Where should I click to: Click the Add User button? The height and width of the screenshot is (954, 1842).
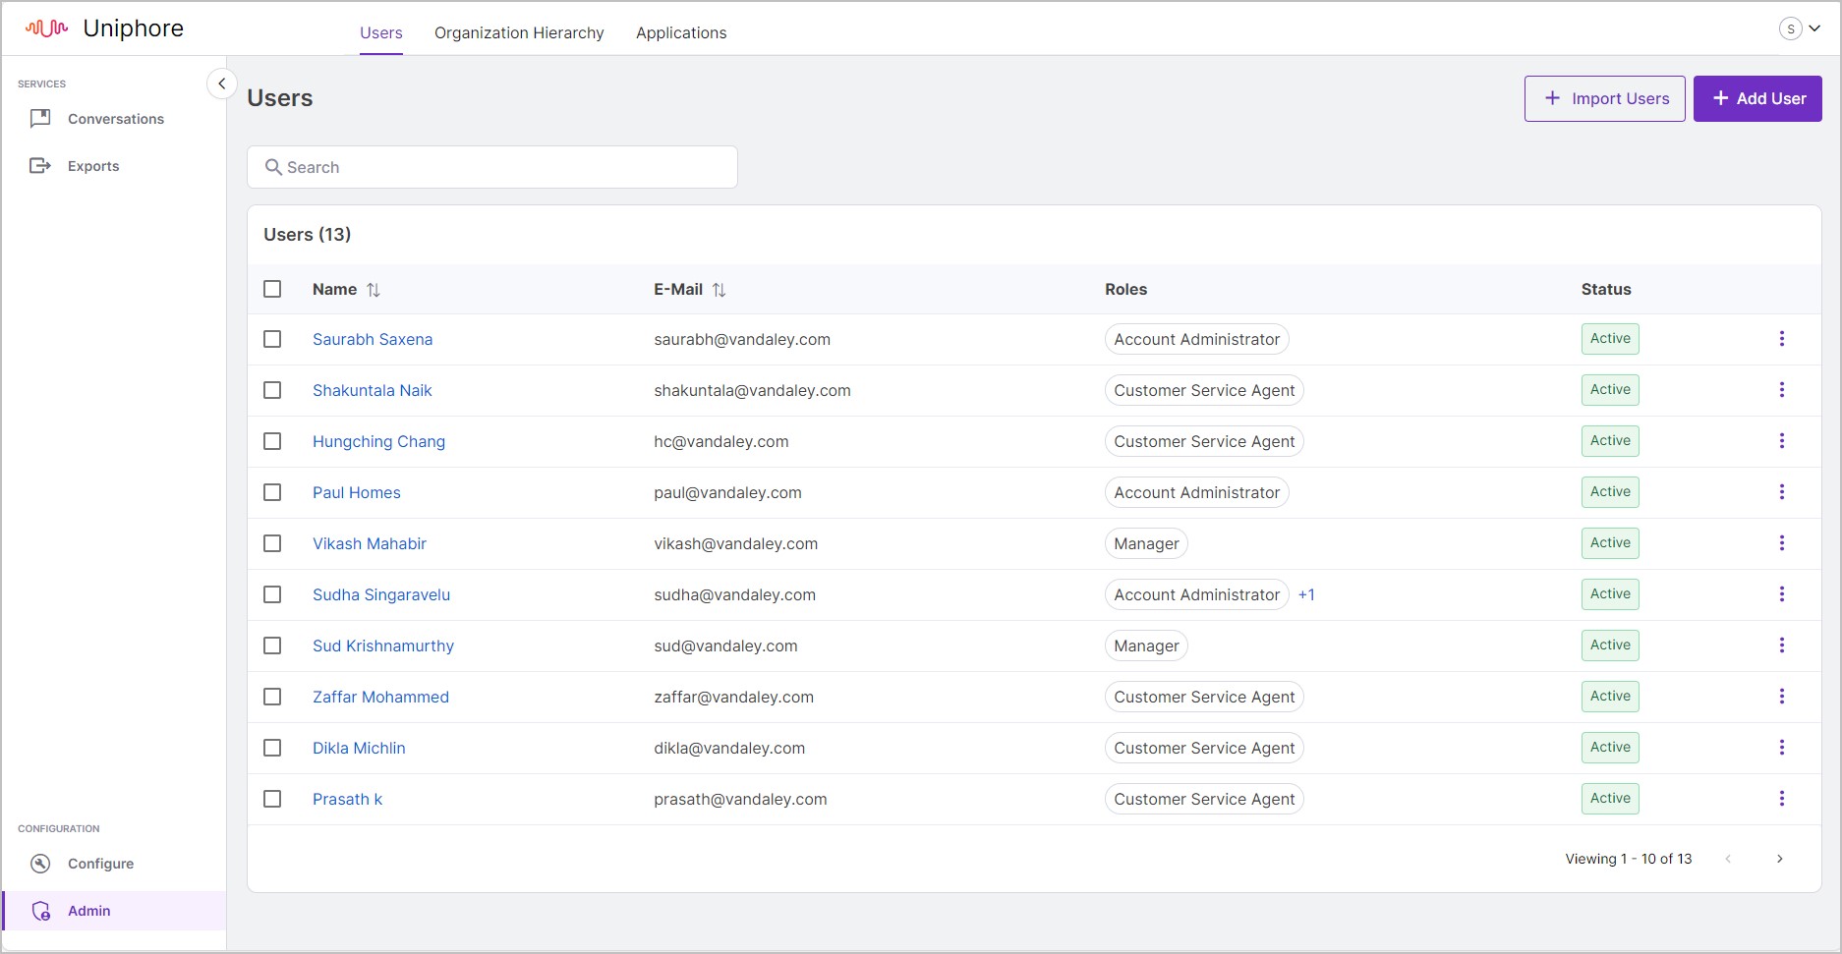tap(1757, 98)
